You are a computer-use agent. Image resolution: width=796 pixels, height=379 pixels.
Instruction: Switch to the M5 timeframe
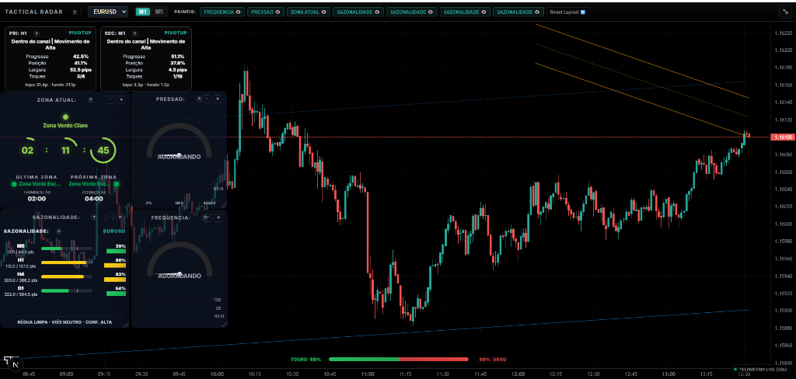pos(159,12)
